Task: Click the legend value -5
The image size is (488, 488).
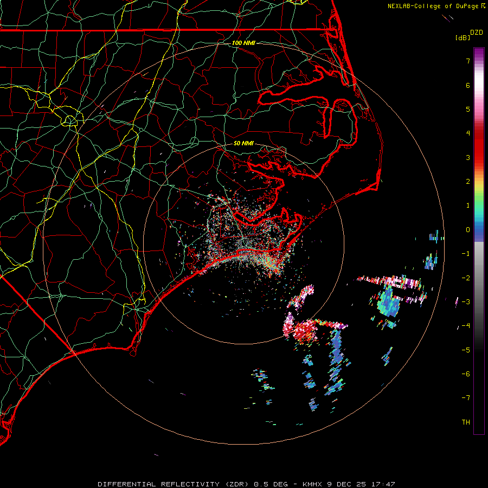Action: click(466, 350)
